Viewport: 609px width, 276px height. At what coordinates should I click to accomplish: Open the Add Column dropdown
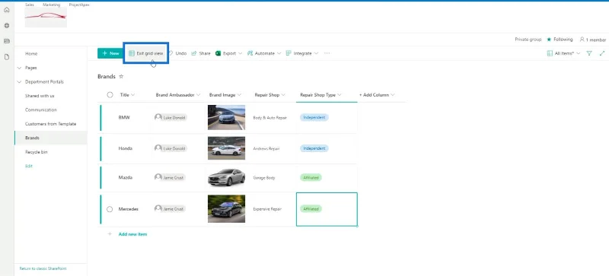tap(377, 95)
